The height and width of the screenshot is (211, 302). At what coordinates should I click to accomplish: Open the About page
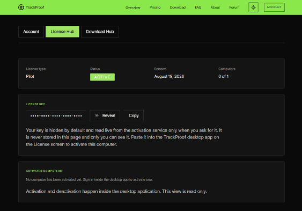pyautogui.click(x=215, y=8)
